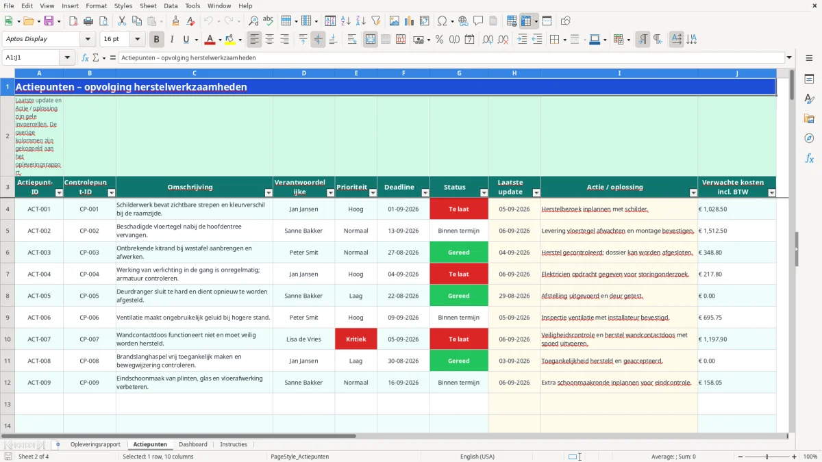Open the Format menu

tap(96, 5)
